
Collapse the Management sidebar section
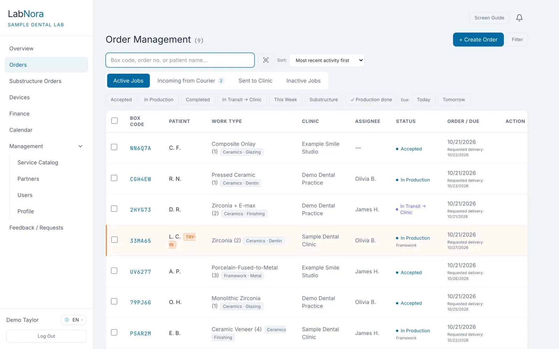pyautogui.click(x=46, y=146)
